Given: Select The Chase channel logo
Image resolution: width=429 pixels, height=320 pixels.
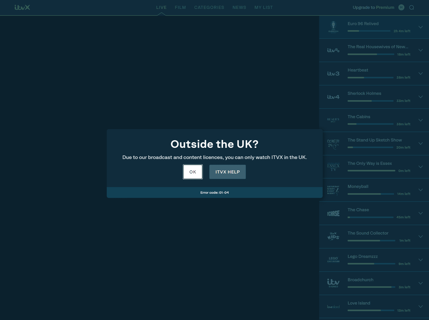Looking at the screenshot, I should click(333, 214).
